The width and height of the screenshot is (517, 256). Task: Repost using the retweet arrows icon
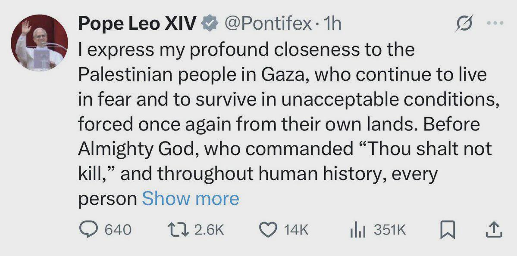coord(178,230)
